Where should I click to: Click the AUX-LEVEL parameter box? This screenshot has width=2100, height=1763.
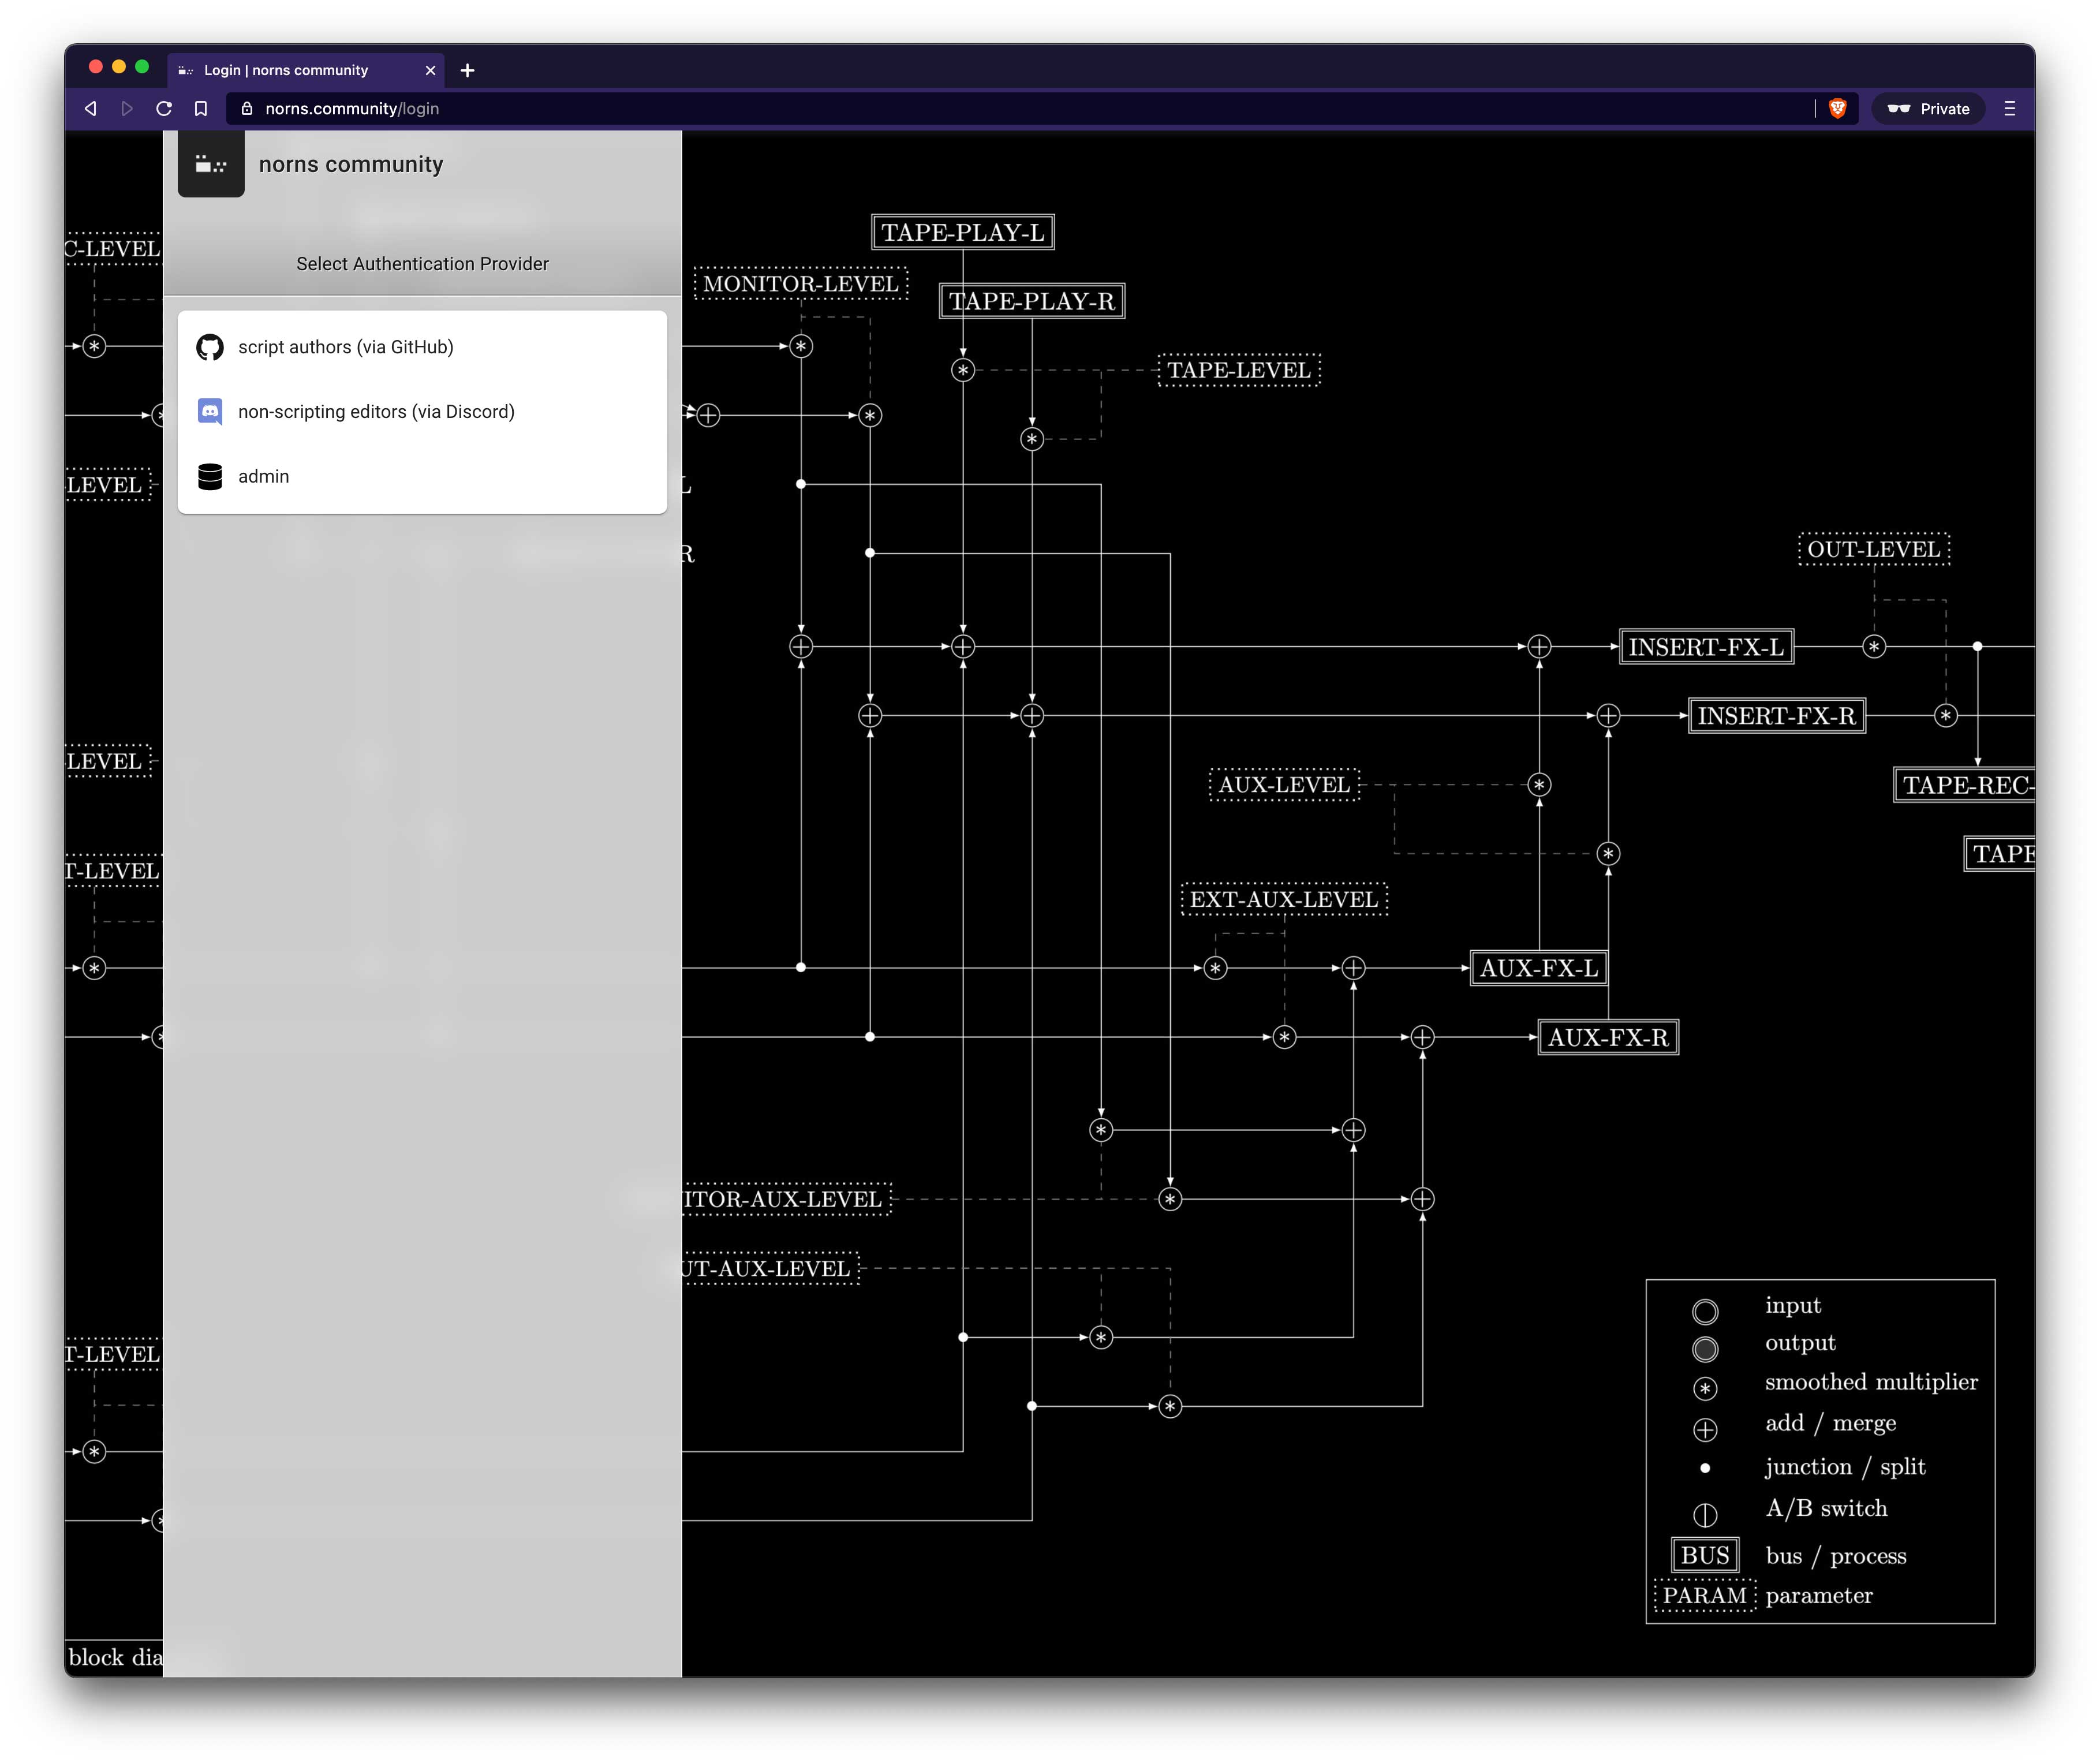[1284, 785]
